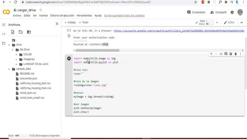Click the Mount Drive folder icon

29,32
